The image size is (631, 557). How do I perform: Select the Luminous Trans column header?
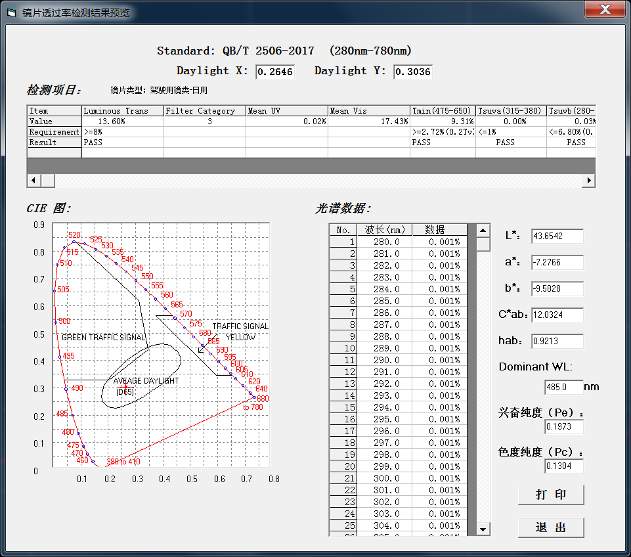click(122, 111)
